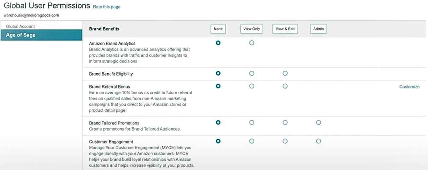This screenshot has height=170, width=428.
Task: Select None for Amazon Brand Analytics
Action: (218, 43)
